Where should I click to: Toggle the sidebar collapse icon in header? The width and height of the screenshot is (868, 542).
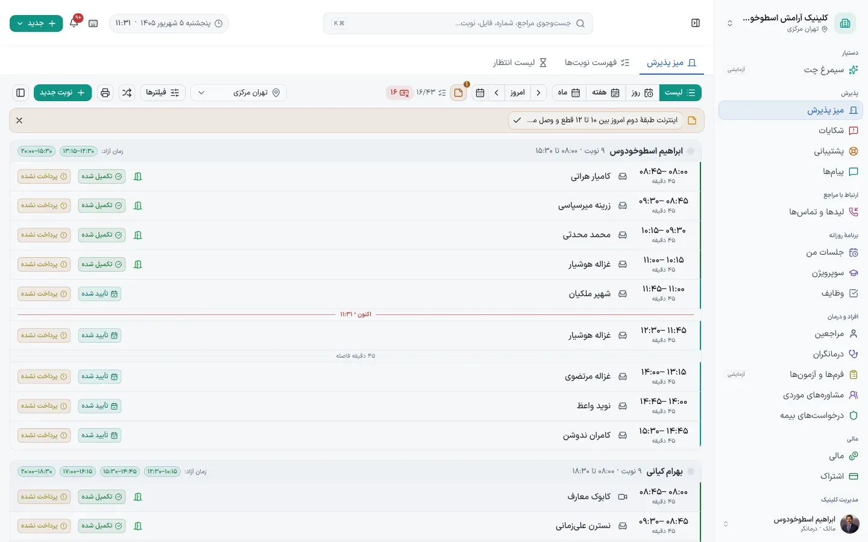[696, 23]
